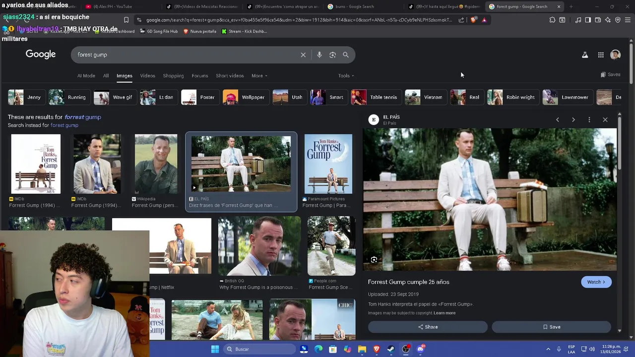Close the image preview panel

click(605, 119)
